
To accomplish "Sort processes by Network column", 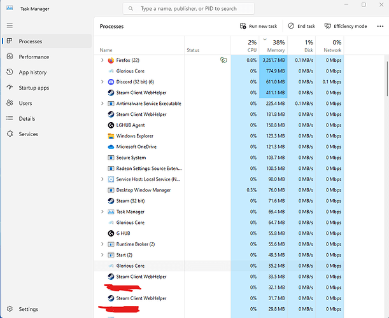I will [330, 46].
